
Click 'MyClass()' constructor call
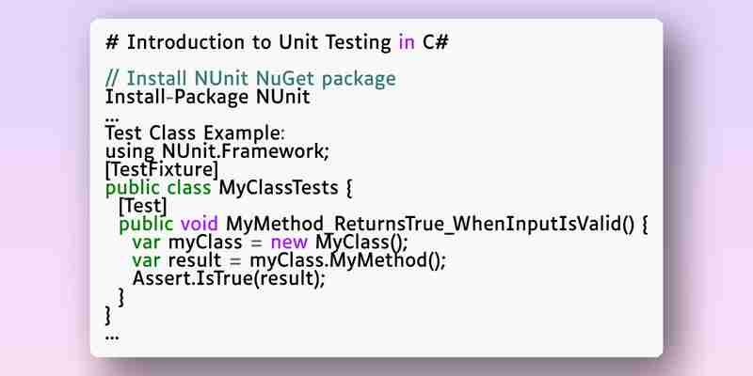coord(361,243)
